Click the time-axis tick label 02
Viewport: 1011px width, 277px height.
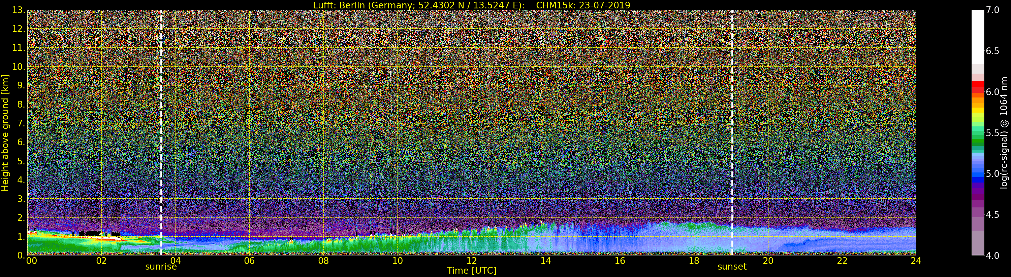point(101,261)
